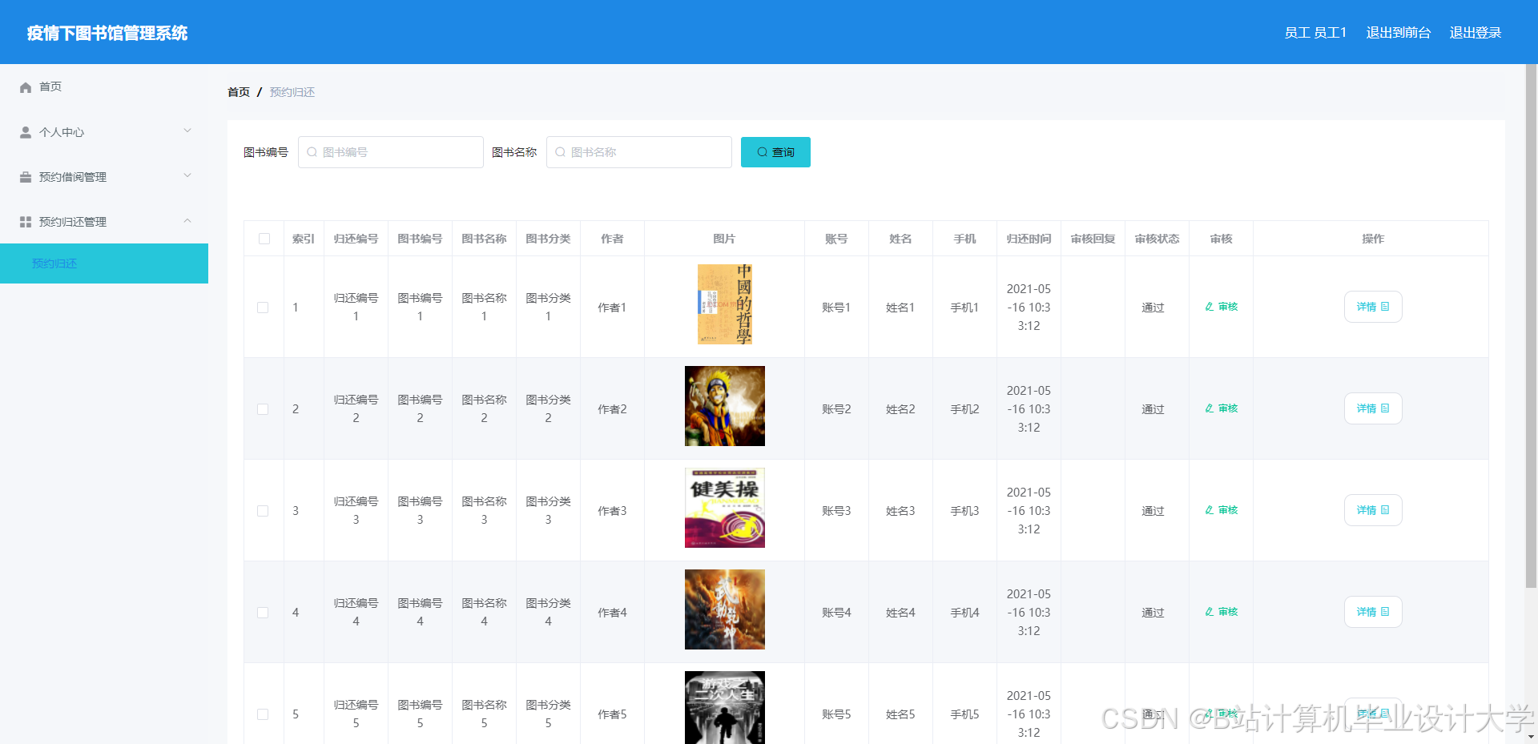1538x744 pixels.
Task: Open the 预约归还管理 sidebar menu
Action: click(x=104, y=222)
